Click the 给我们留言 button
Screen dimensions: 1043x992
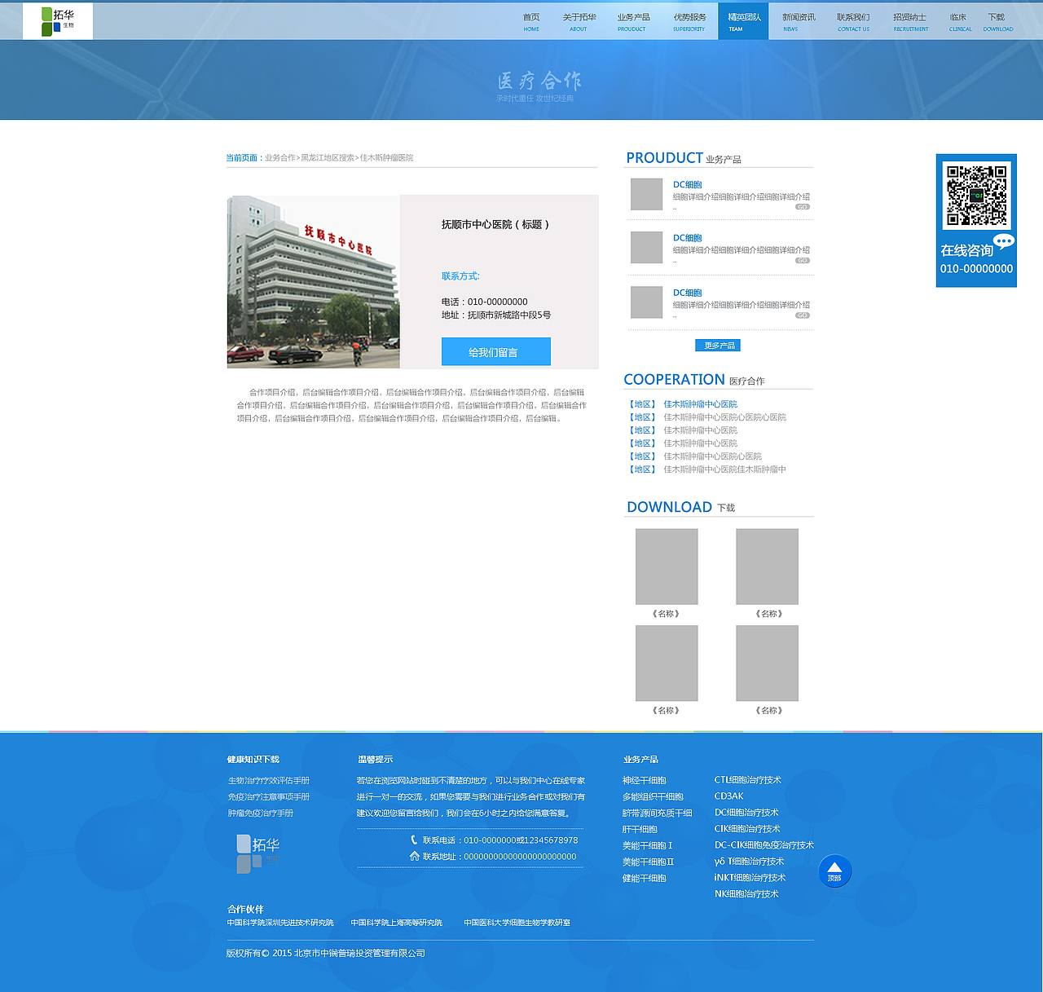495,351
